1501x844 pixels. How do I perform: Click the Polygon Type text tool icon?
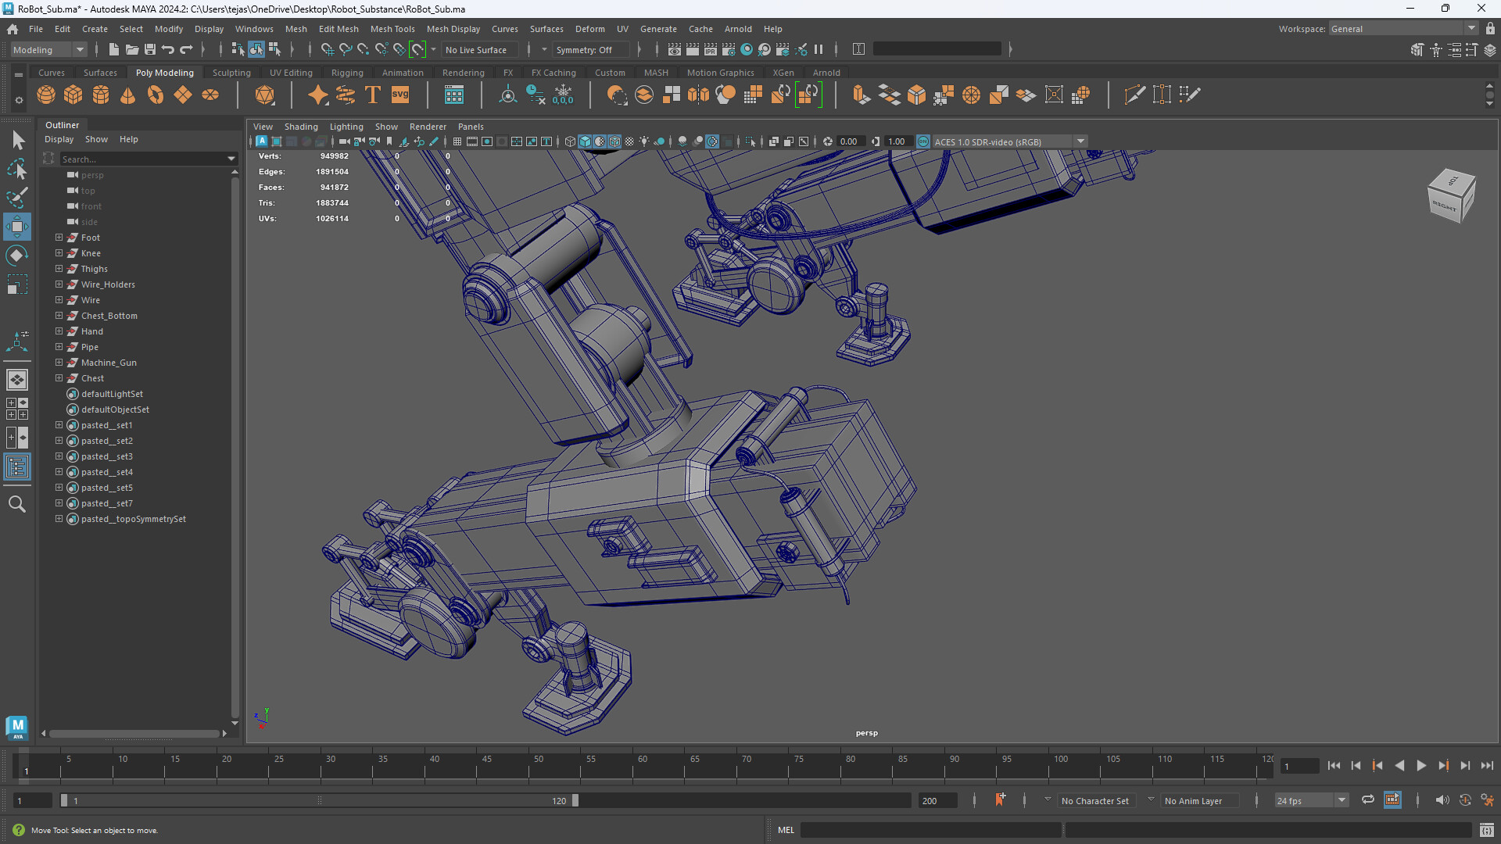coord(373,95)
